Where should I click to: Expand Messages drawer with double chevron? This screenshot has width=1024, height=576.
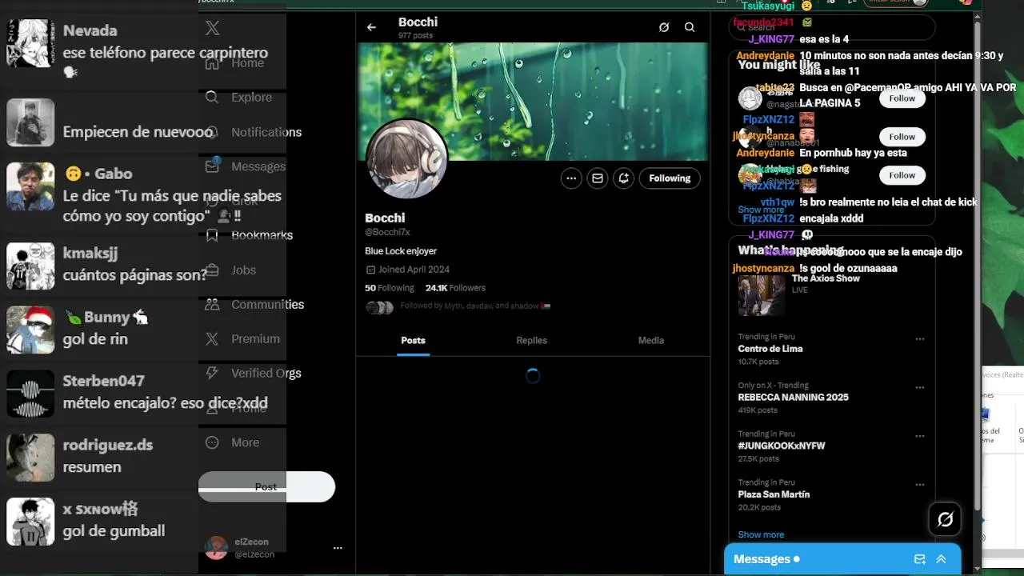(x=941, y=559)
